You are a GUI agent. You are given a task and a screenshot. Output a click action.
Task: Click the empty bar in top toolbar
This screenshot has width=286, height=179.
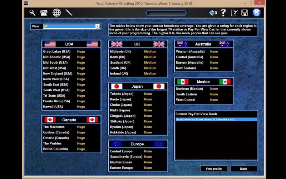pos(166,13)
